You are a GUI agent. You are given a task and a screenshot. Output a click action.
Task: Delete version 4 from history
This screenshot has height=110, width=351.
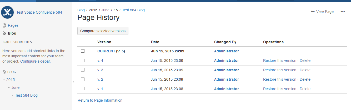point(305,60)
